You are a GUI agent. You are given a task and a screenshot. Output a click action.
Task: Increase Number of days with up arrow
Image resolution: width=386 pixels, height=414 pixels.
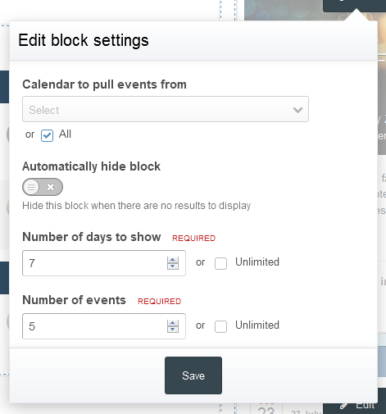pos(173,260)
